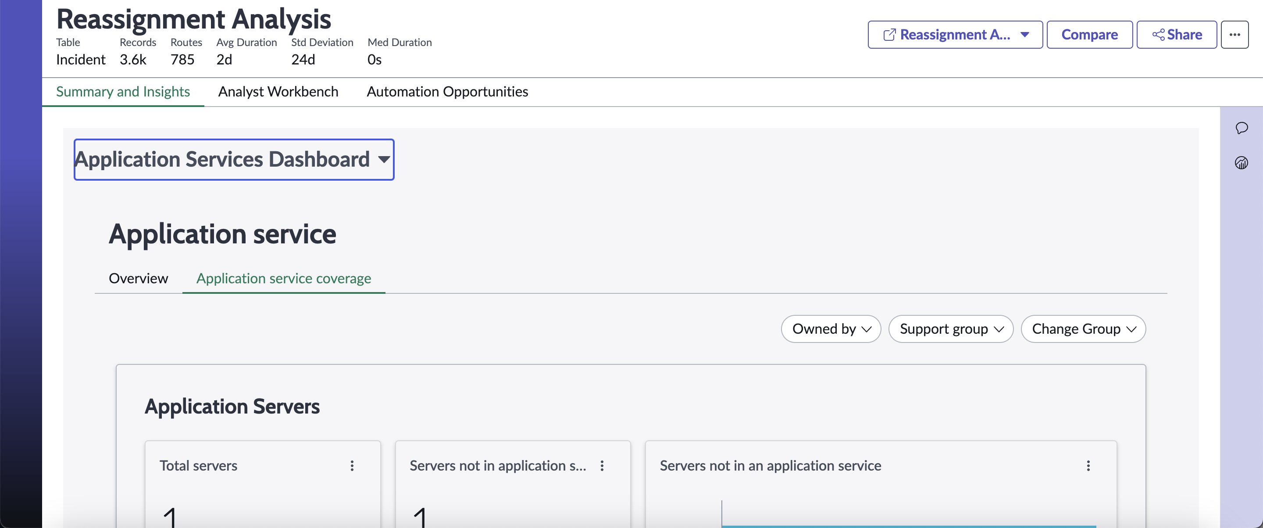Select the Overview tab
The width and height of the screenshot is (1263, 528).
tap(138, 278)
